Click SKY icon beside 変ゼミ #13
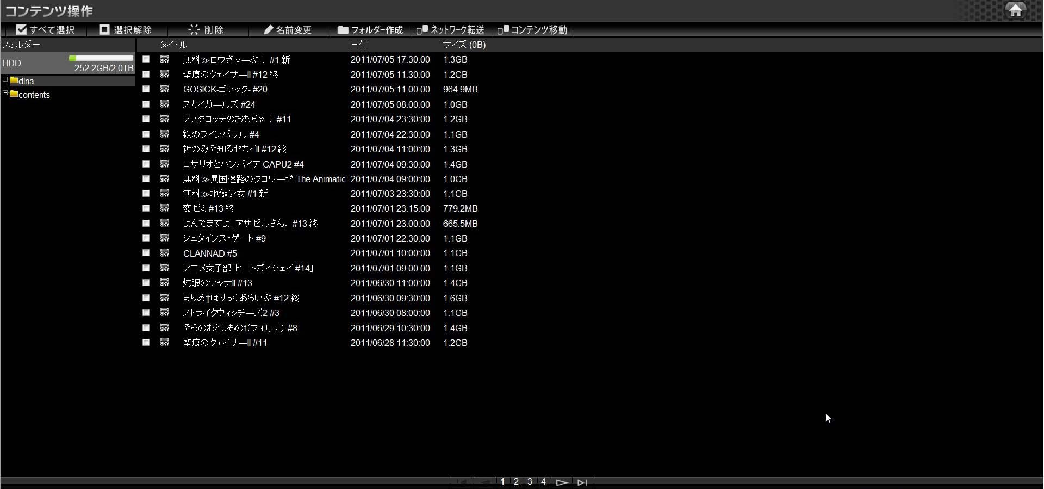 [x=165, y=208]
